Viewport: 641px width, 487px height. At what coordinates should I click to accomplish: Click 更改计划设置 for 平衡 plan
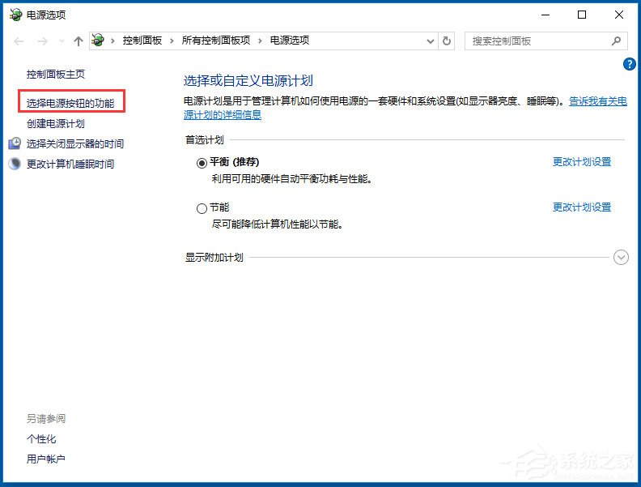(582, 162)
